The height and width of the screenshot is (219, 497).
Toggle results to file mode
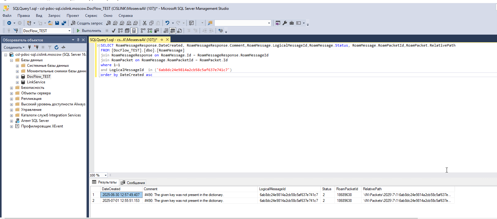click(179, 31)
